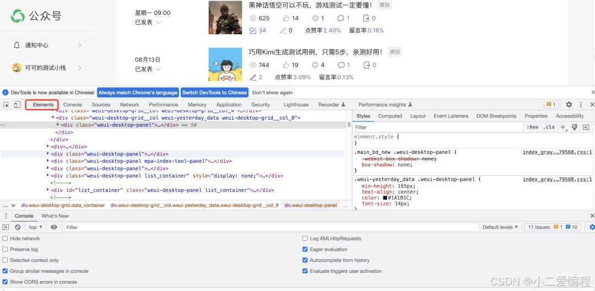Focus the Styles Filter input
Viewport: 595px width, 291px height.
(x=439, y=127)
